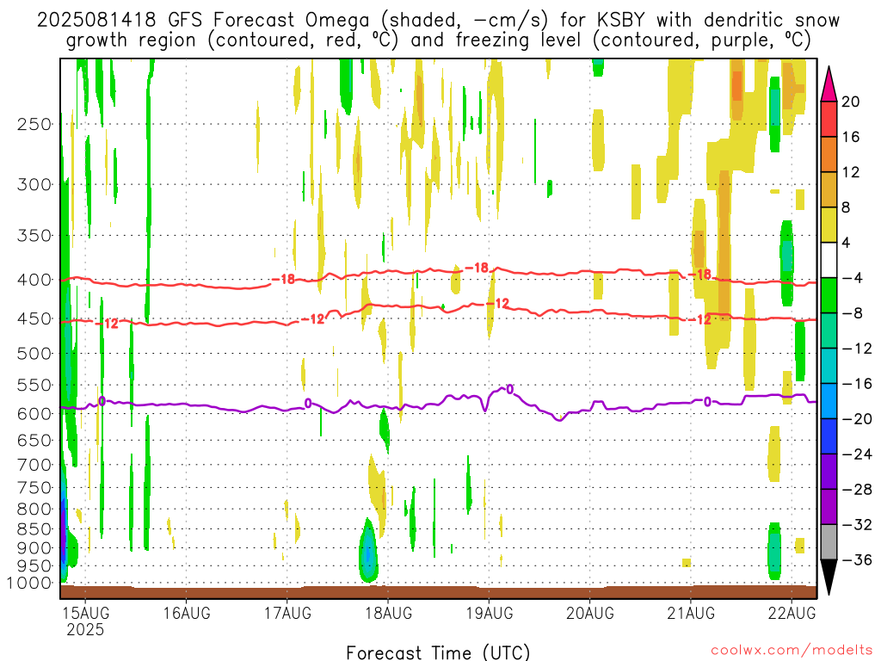Click the '16AUG' time axis label
The height and width of the screenshot is (661, 881).
pyautogui.click(x=187, y=613)
